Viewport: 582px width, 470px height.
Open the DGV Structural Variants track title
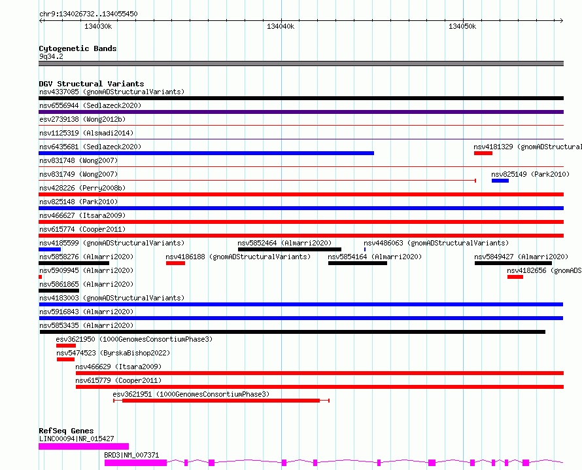pos(92,84)
